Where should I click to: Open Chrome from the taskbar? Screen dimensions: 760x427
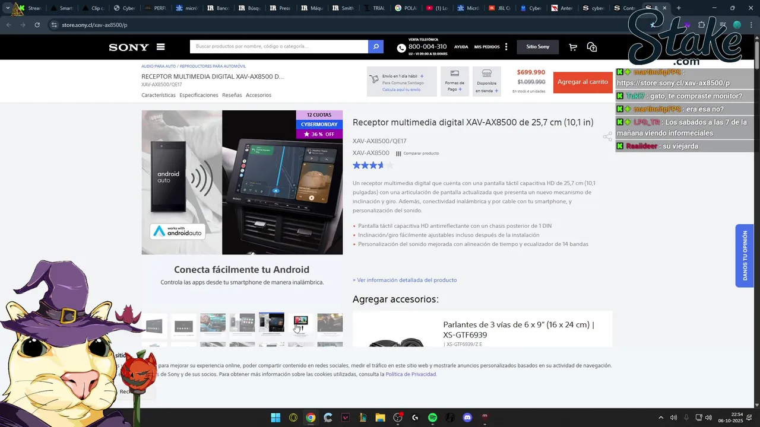311,418
